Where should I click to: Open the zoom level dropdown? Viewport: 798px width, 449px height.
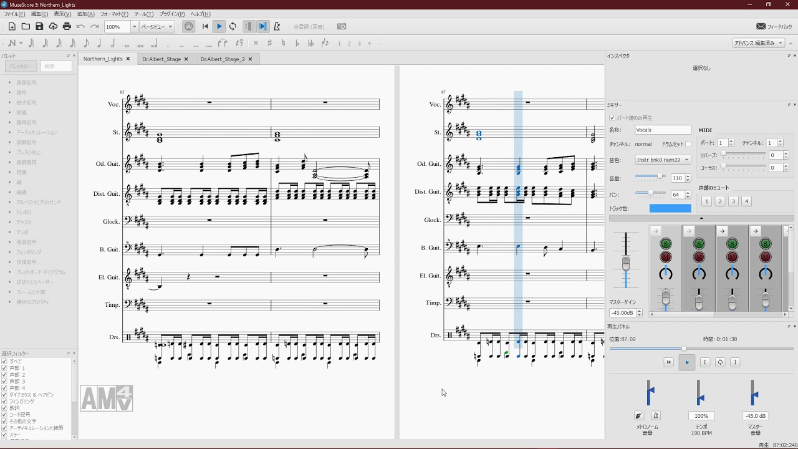point(134,27)
